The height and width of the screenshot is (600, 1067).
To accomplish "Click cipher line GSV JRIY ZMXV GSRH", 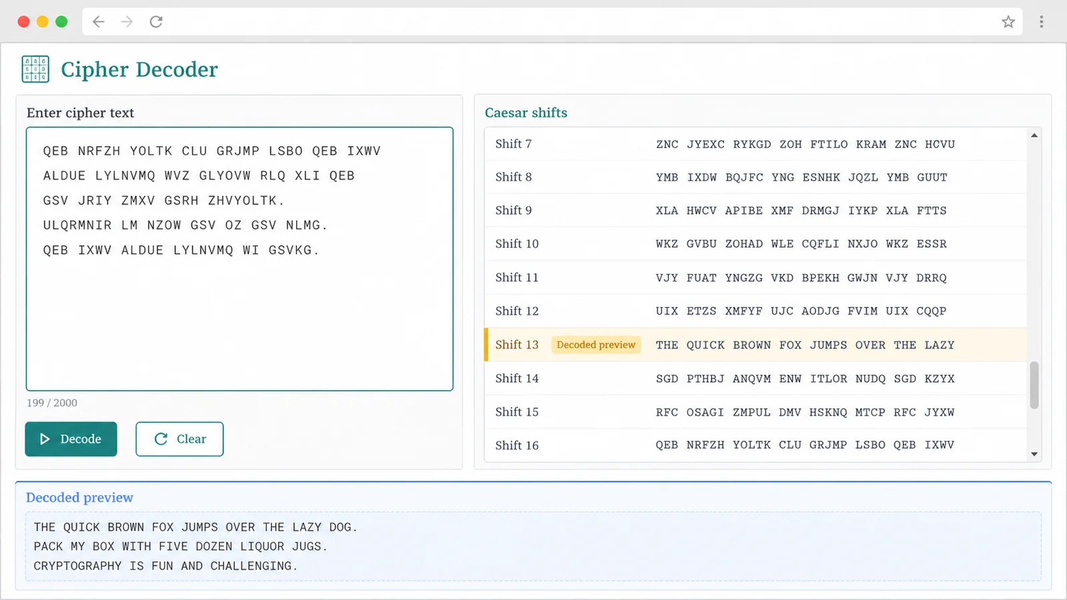I will 164,201.
